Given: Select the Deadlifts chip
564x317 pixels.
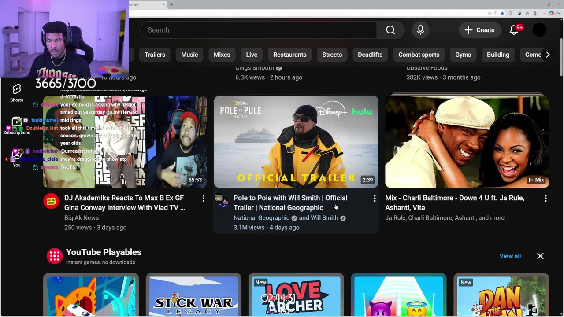Looking at the screenshot, I should (x=370, y=55).
